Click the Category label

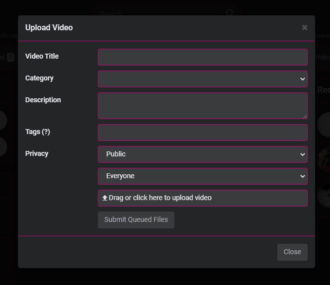tap(39, 78)
